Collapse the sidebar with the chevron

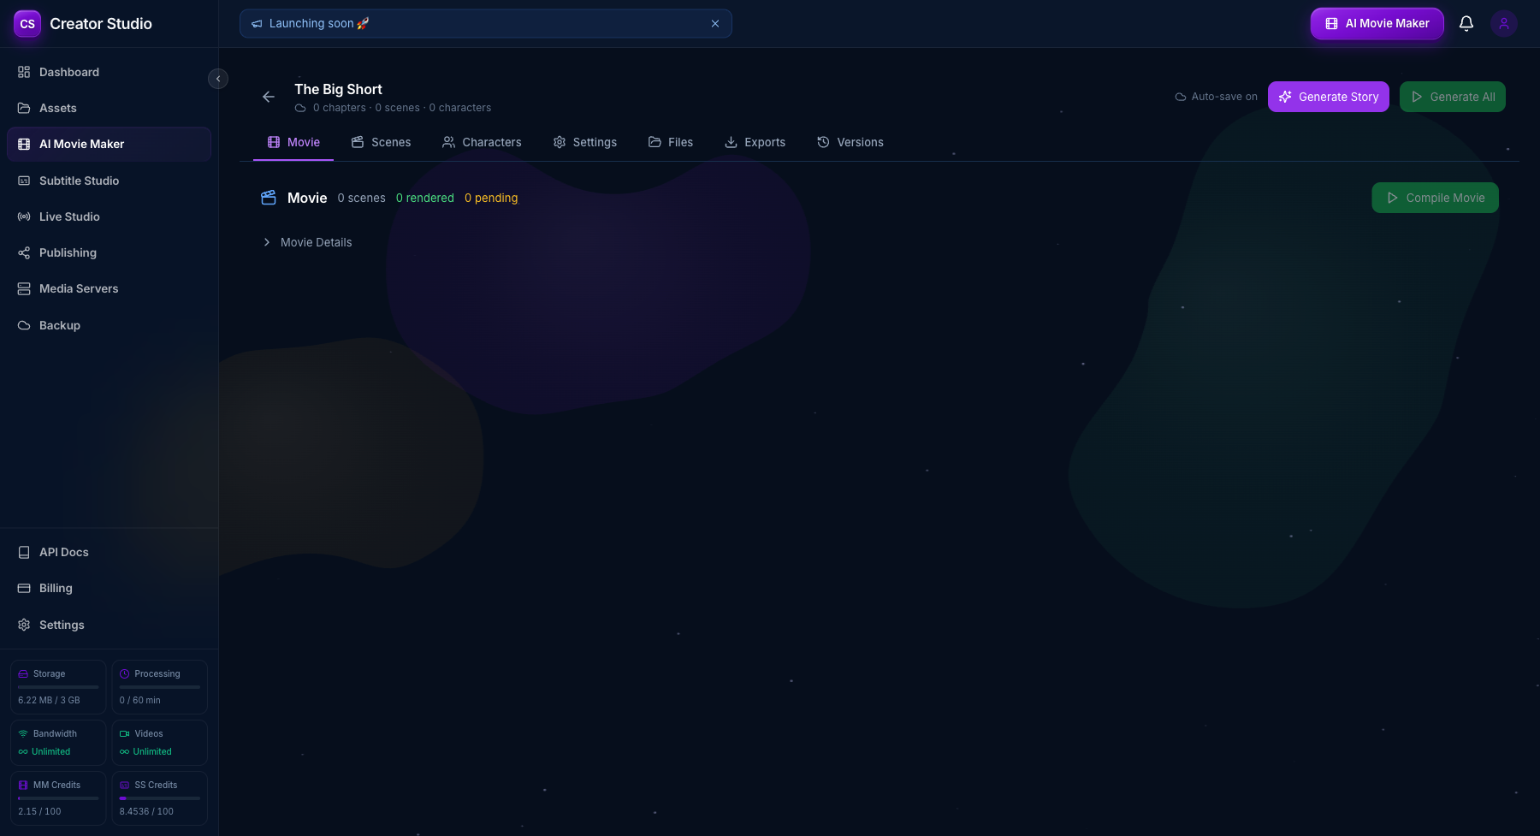[x=218, y=78]
